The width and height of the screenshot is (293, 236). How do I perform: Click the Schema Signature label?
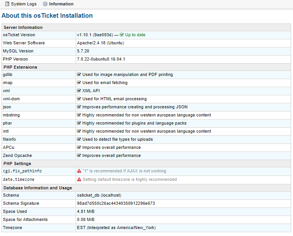(x=21, y=203)
